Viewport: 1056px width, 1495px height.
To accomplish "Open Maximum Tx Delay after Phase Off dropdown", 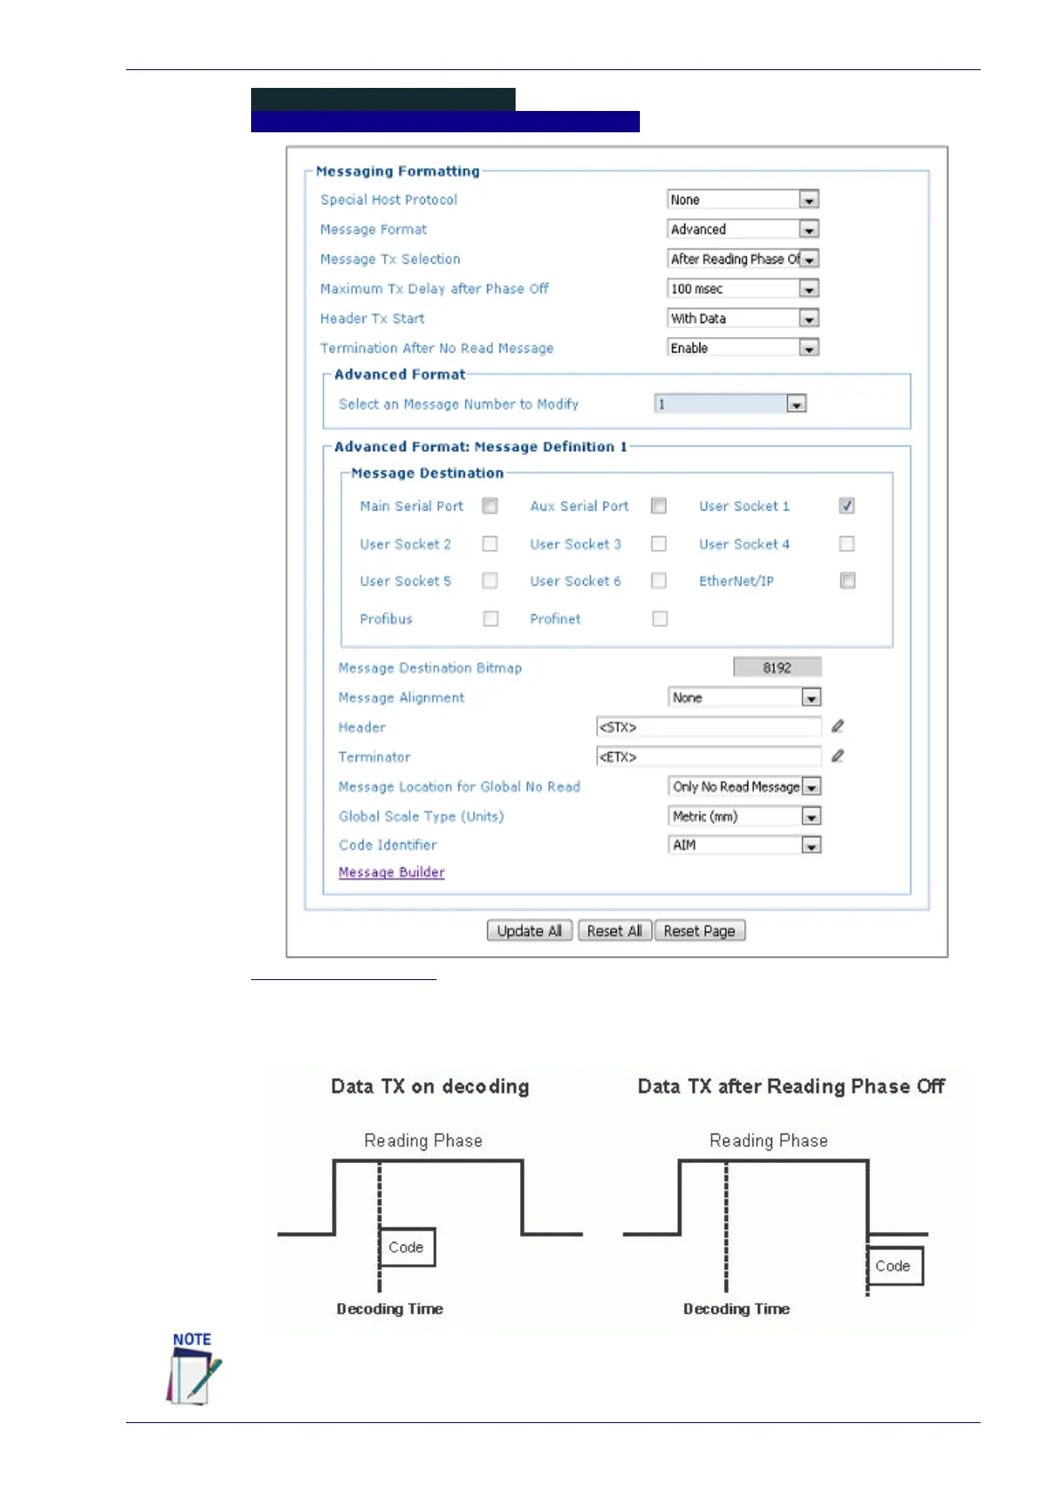I will coord(743,289).
